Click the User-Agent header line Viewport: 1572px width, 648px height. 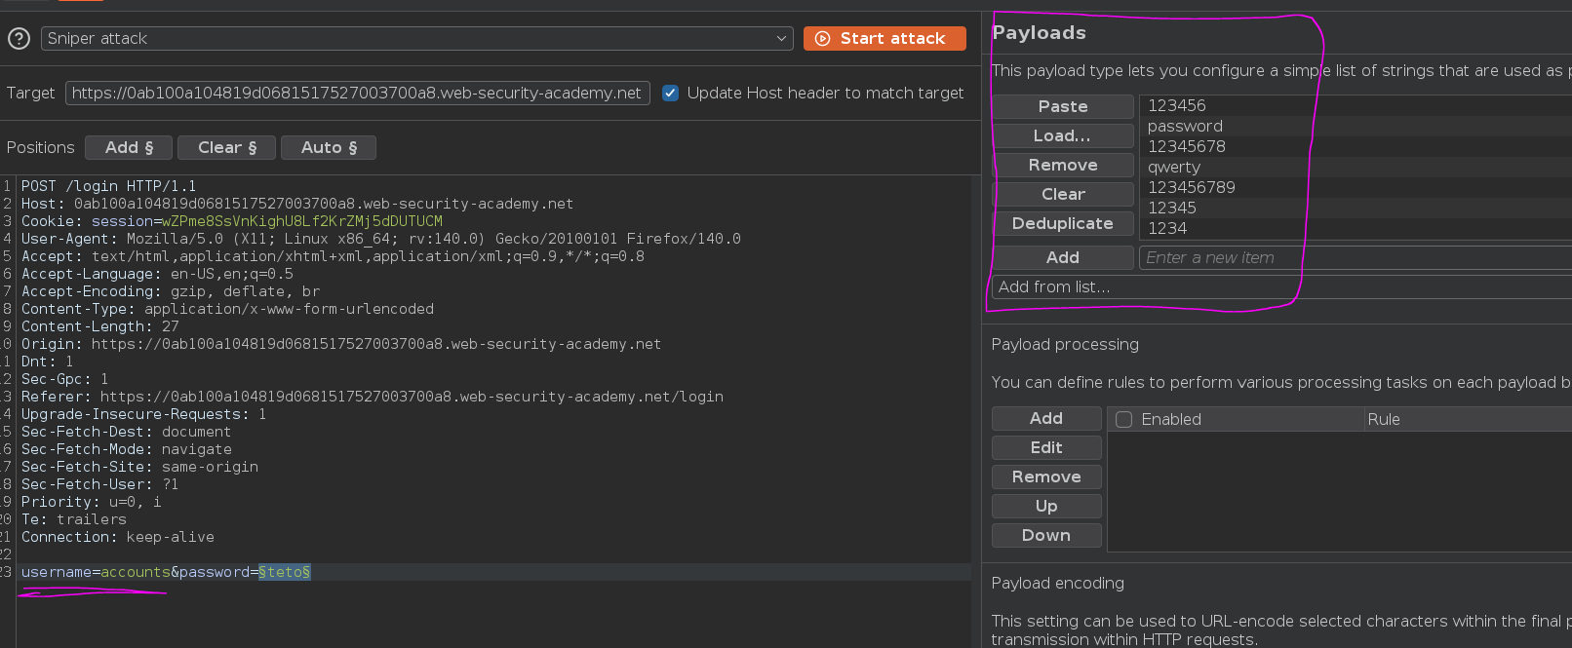pos(381,239)
